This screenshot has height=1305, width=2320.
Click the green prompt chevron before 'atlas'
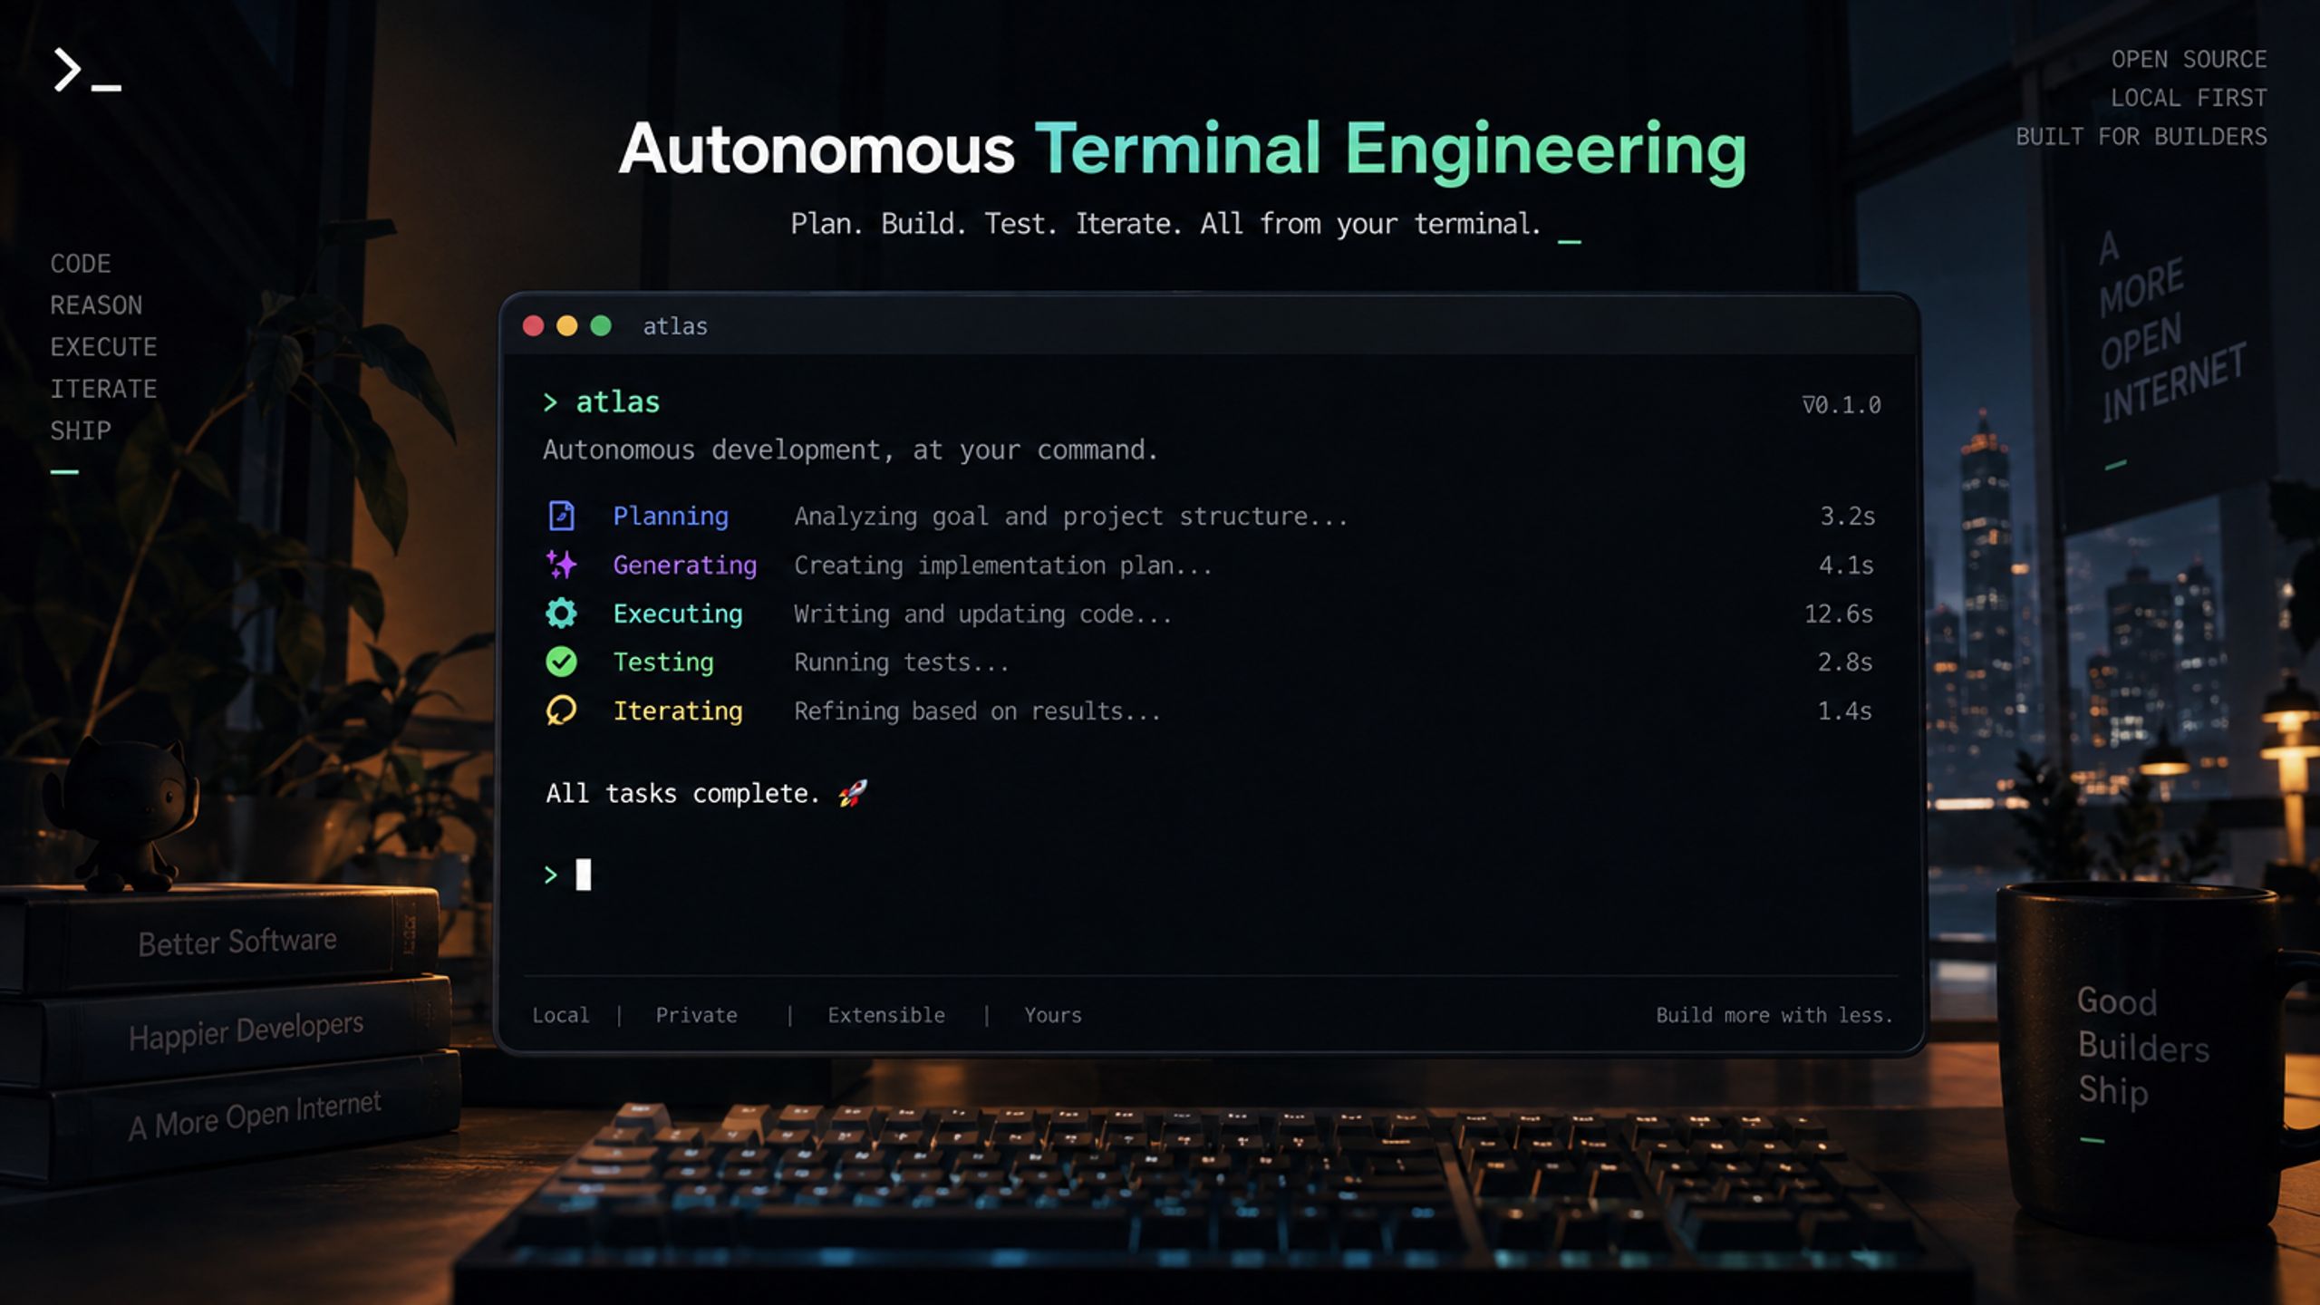pos(550,402)
